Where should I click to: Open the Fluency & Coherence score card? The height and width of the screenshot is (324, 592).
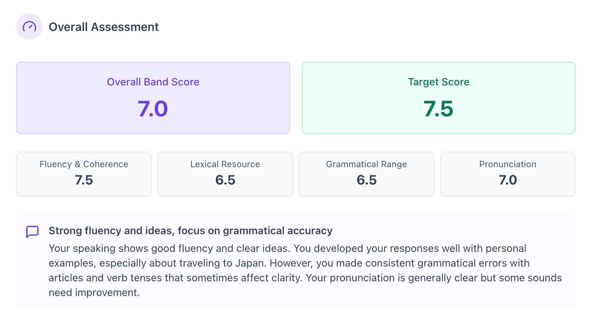[x=83, y=174]
